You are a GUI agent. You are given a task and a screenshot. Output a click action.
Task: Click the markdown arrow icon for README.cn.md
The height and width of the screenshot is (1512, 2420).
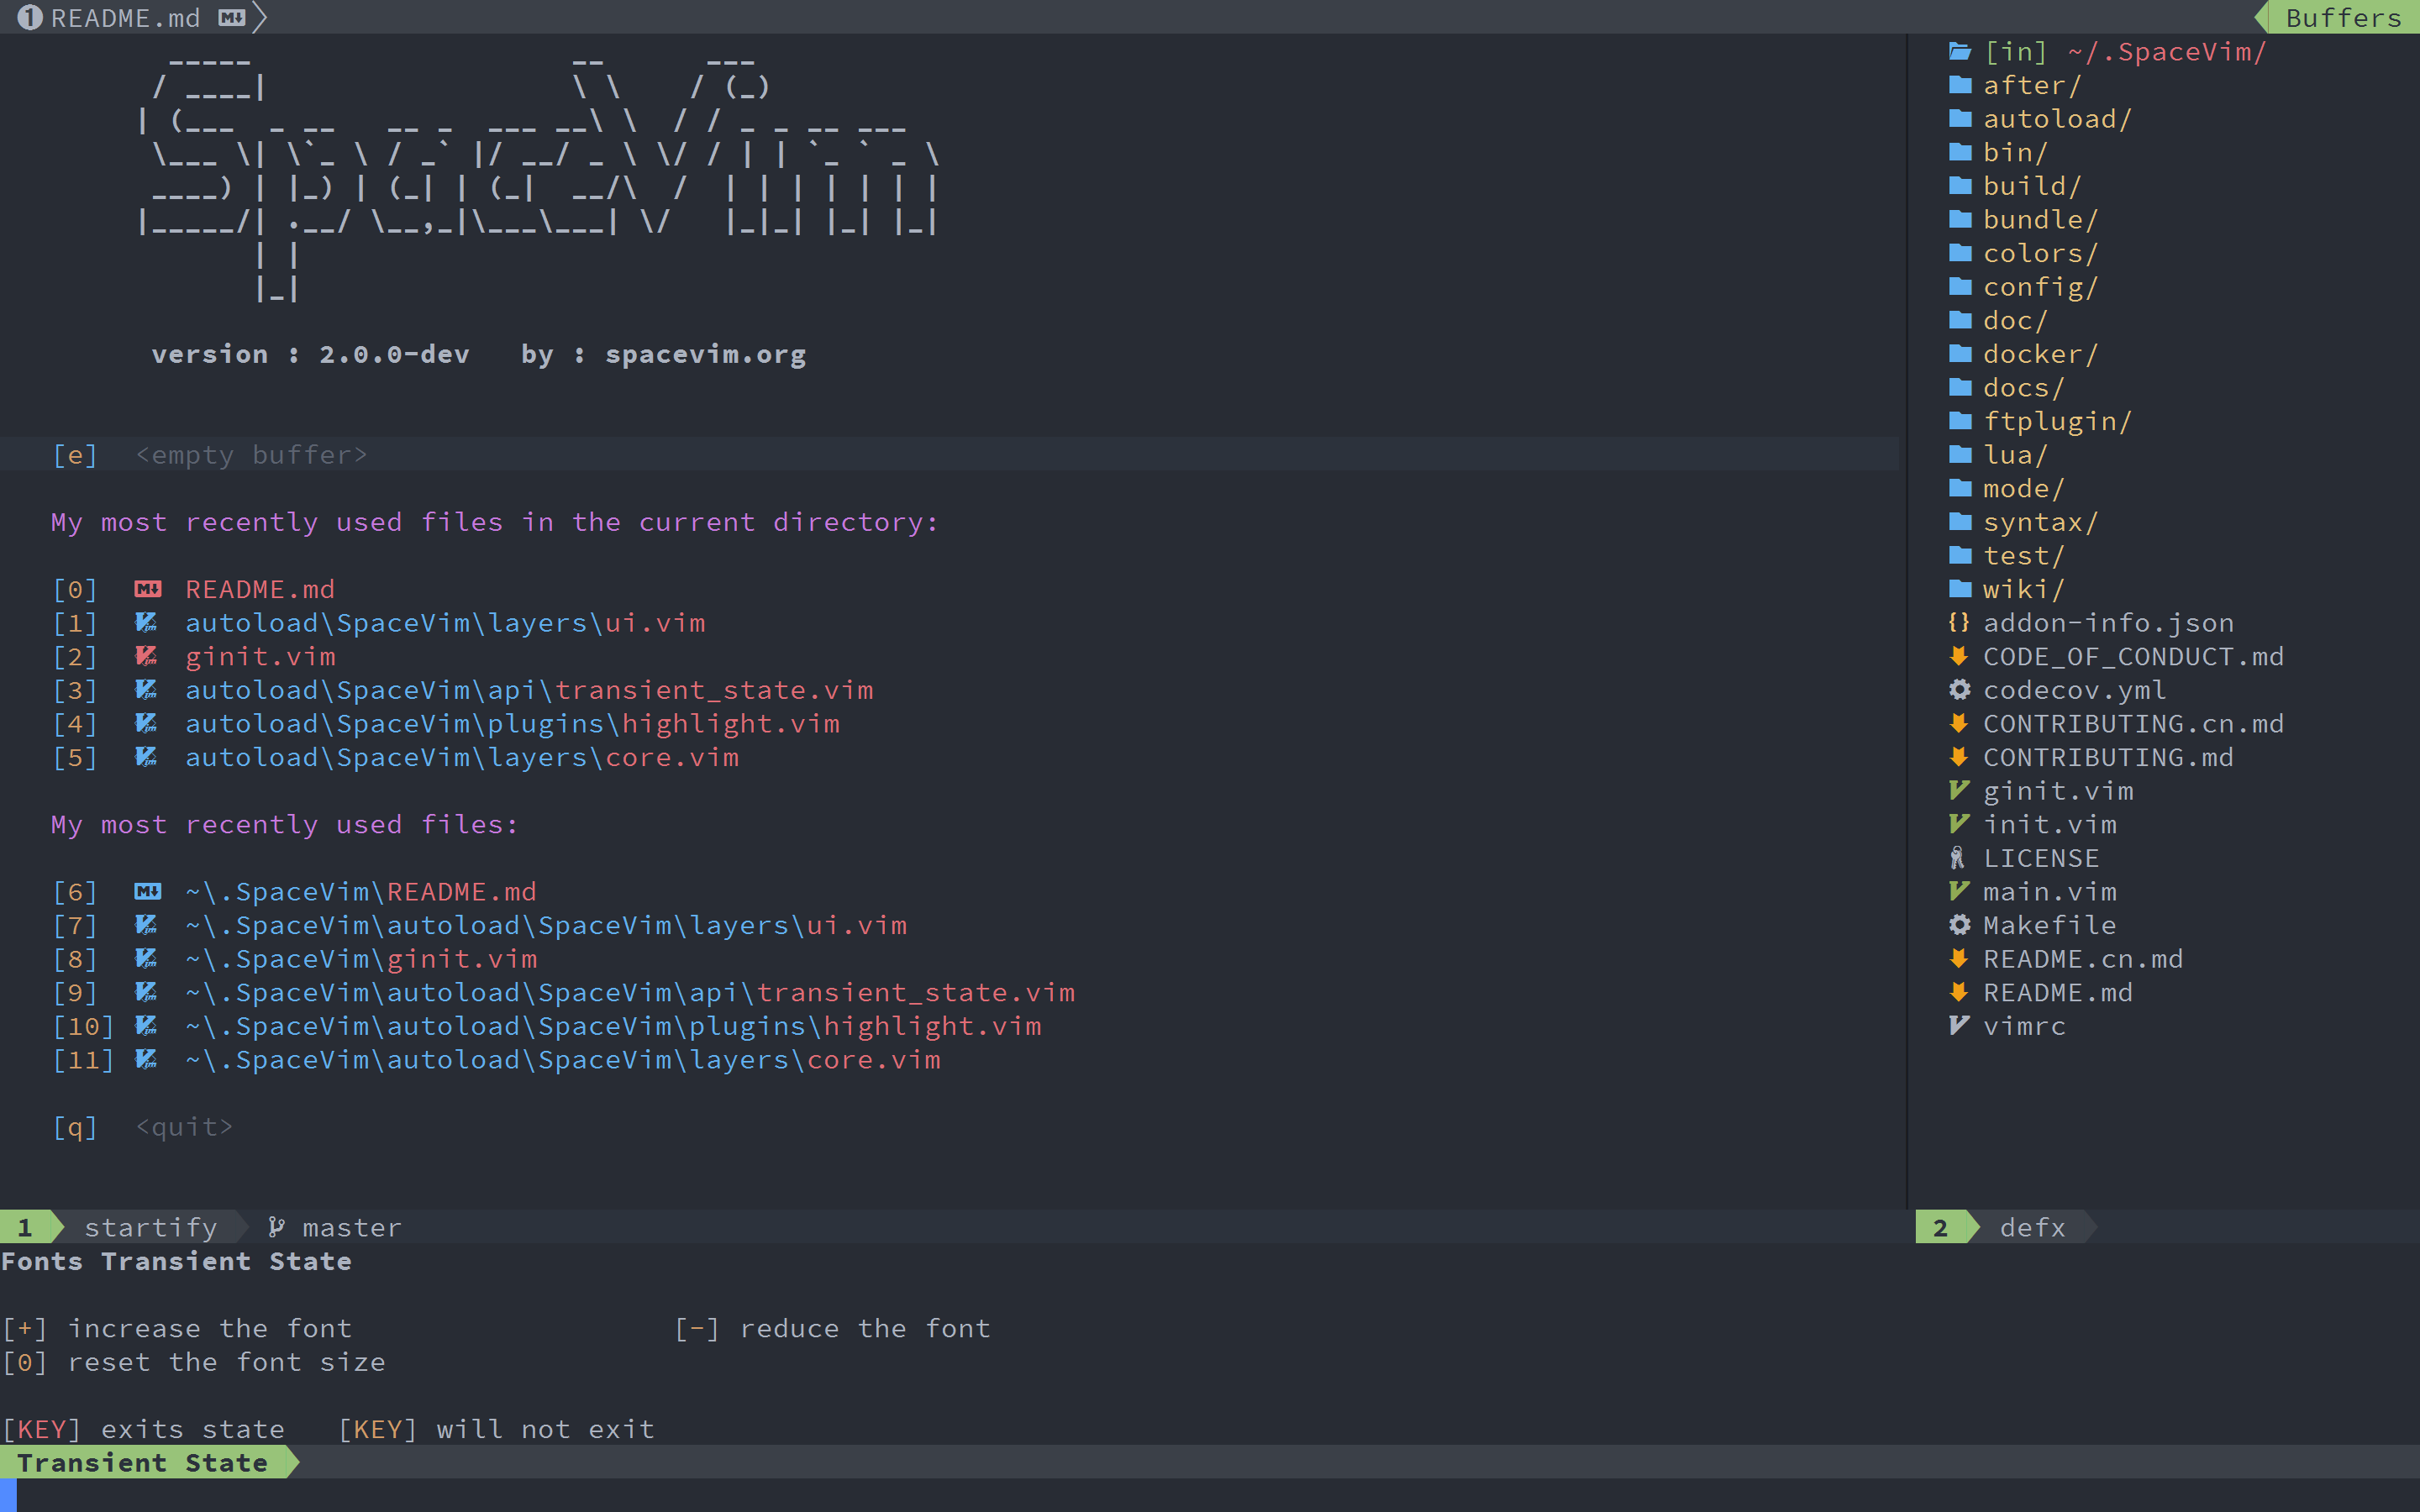click(x=1959, y=958)
